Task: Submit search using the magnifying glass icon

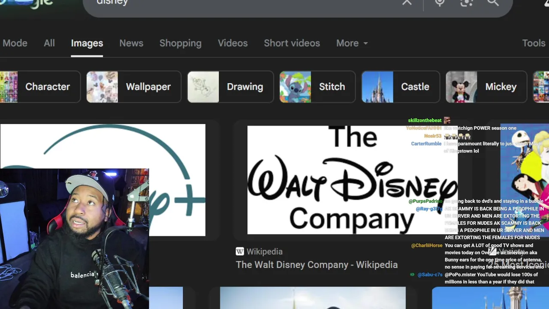Action: 493,3
